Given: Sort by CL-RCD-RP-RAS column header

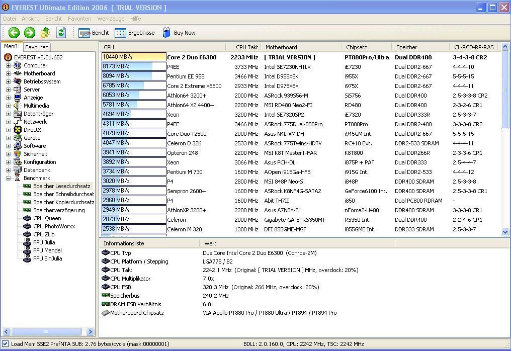Looking at the screenshot, I should point(474,47).
